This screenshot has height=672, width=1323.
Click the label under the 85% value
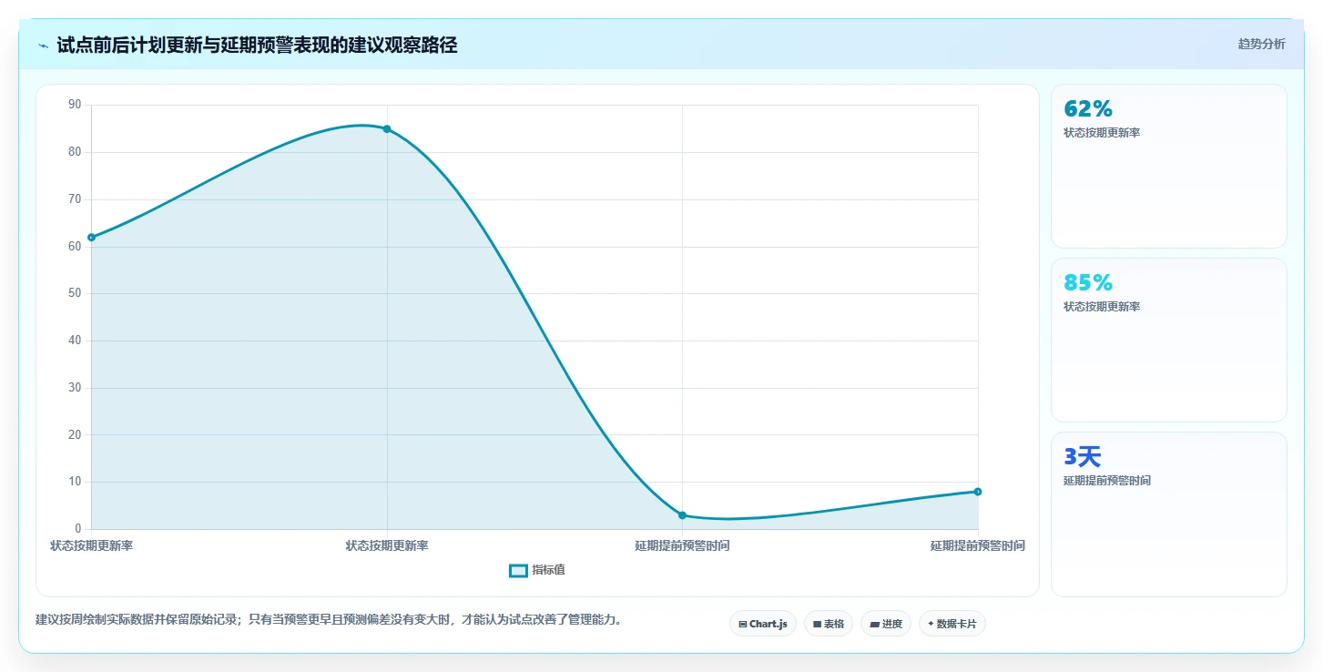[x=1102, y=307]
